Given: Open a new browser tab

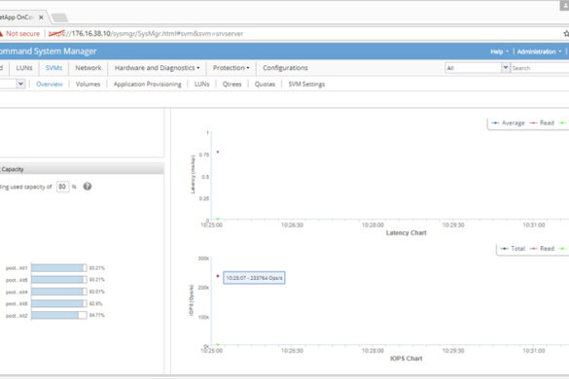Looking at the screenshot, I should click(59, 17).
